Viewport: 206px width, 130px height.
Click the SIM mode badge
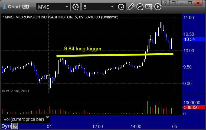[25, 6]
